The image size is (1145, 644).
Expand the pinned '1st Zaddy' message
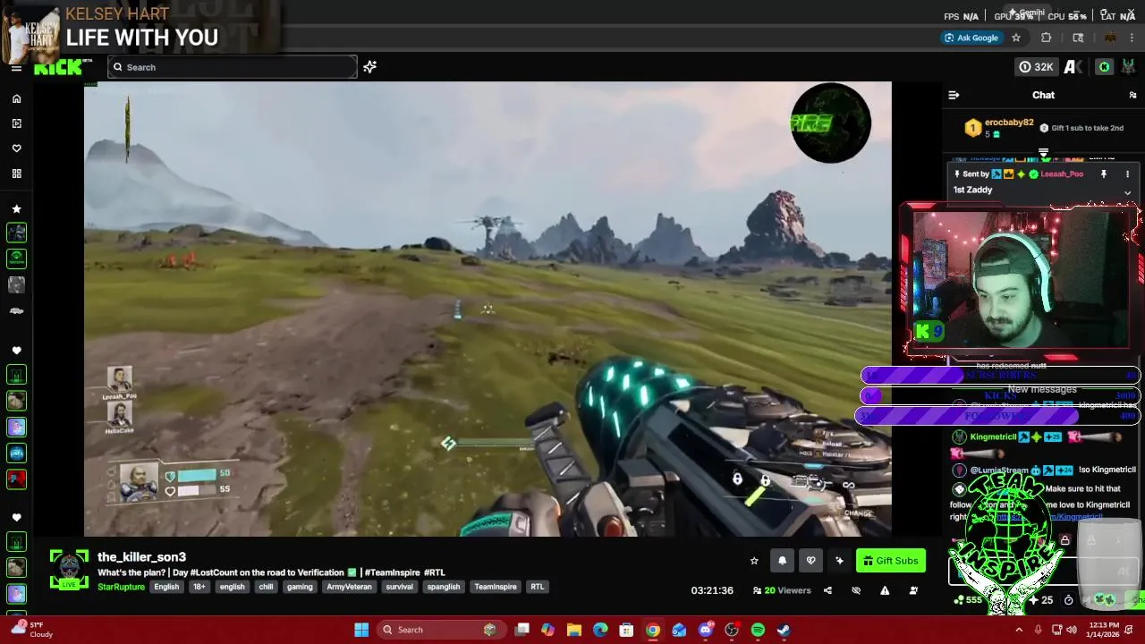coord(1127,192)
